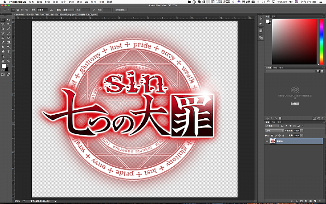The height and width of the screenshot is (204, 326).
Task: Select the Zoom tool in toolbox
Action: (9, 61)
